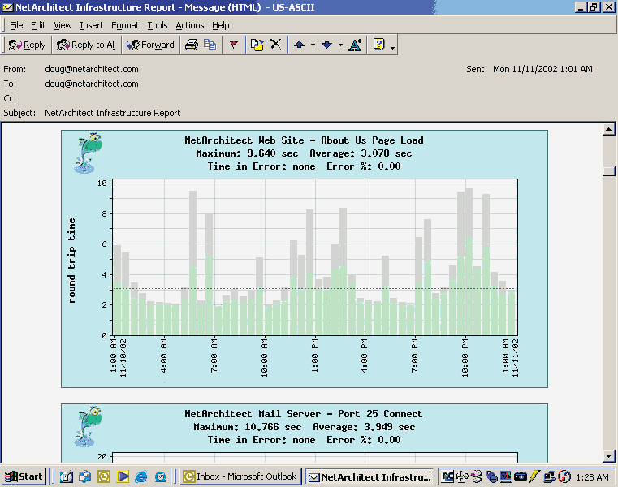Click the Print icon in toolbar
This screenshot has width=618, height=487.
pos(192,45)
